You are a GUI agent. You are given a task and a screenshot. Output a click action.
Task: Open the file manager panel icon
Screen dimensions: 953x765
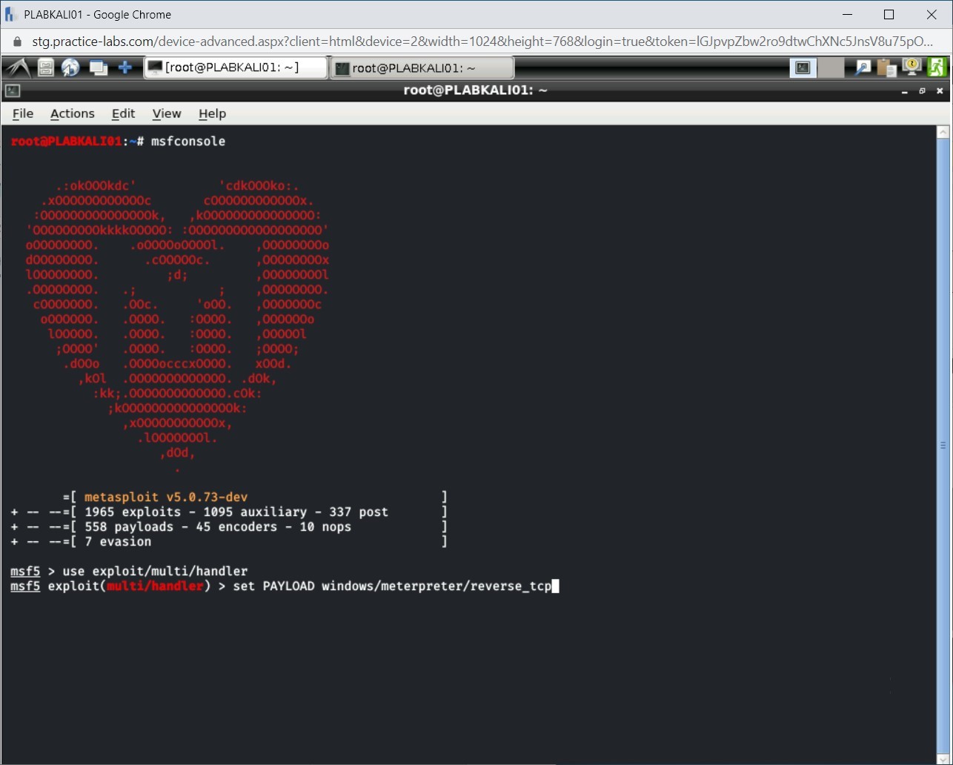pos(46,68)
